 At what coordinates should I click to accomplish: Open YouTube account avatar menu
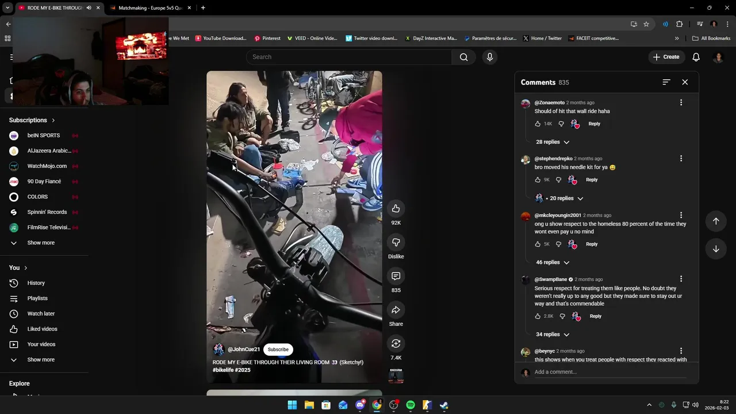coord(718,57)
